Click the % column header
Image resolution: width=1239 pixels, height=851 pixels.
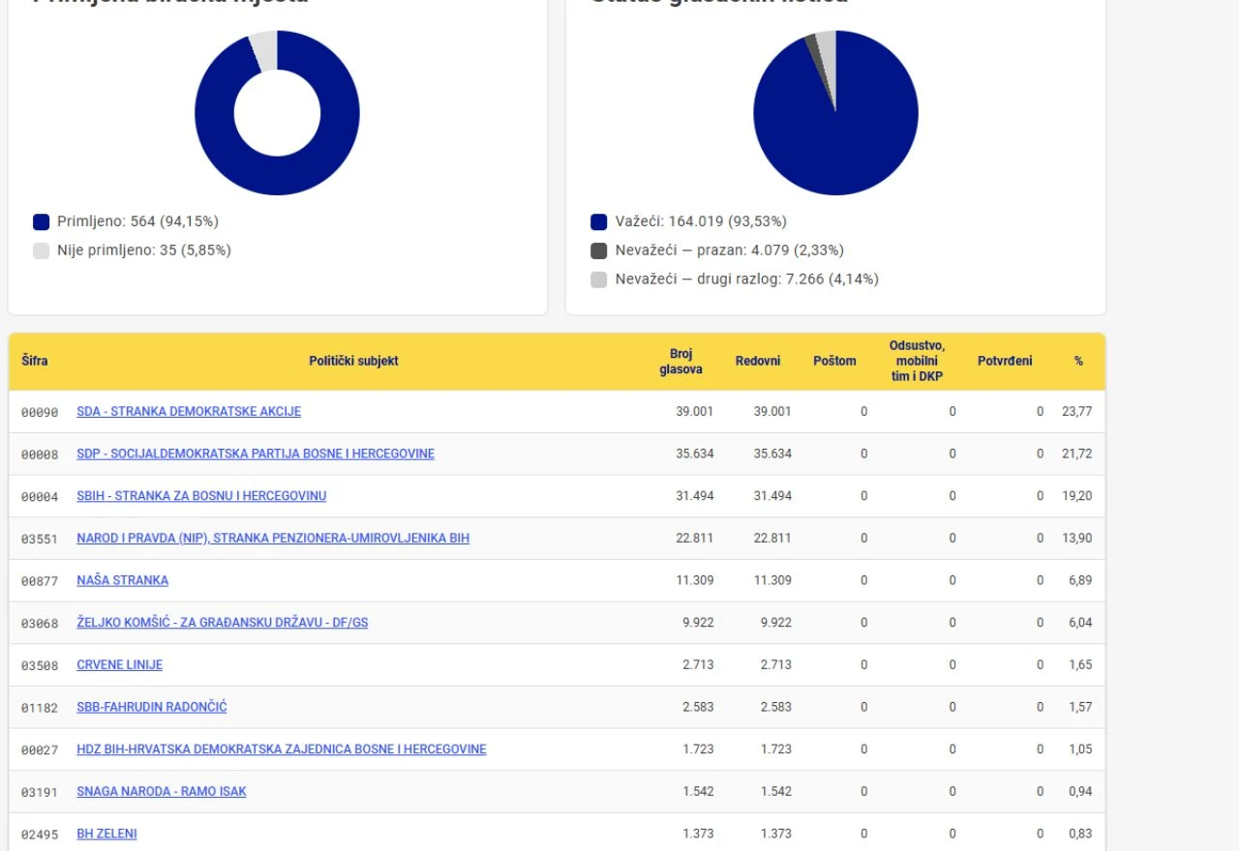pos(1078,362)
